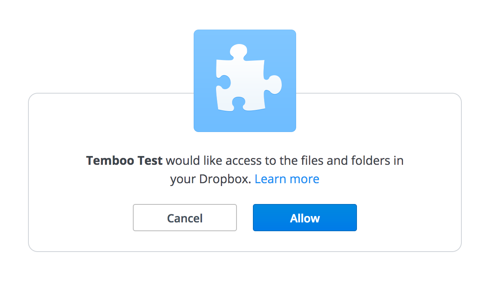This screenshot has height=292, width=493.
Task: Click the left notch of the puzzle piece
Action: 224,82
